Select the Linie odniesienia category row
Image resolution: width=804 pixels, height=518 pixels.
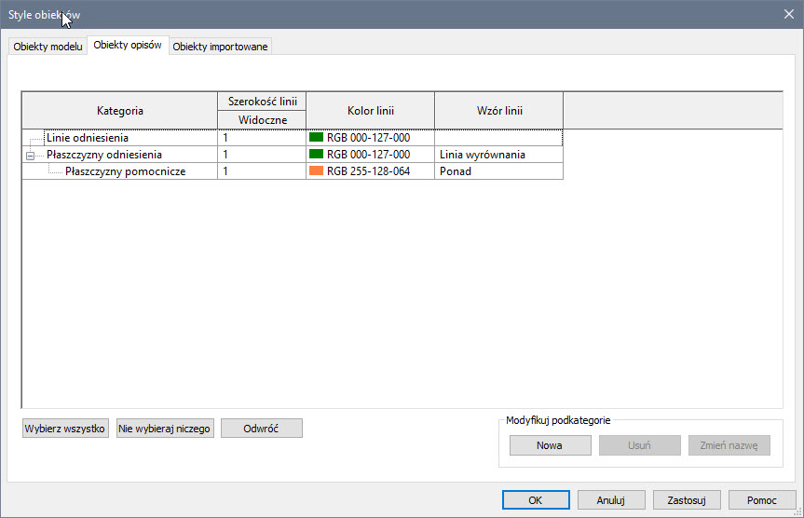point(94,138)
